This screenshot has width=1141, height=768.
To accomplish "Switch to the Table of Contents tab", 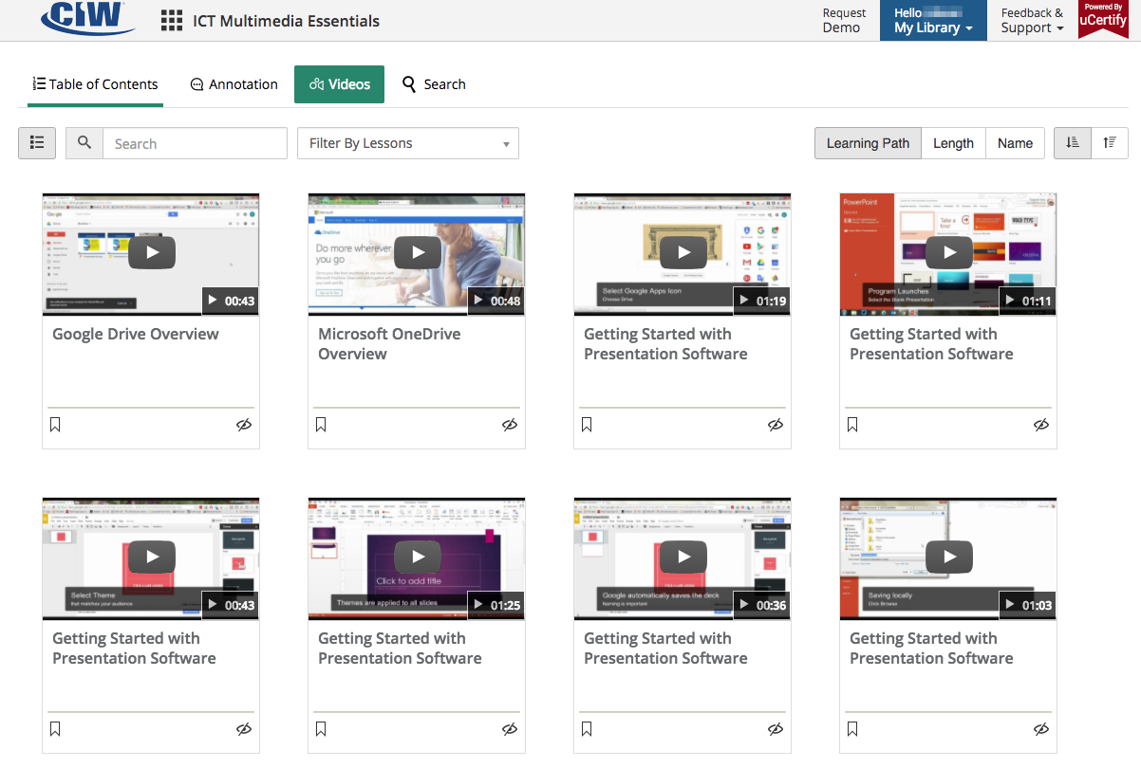I will click(x=95, y=84).
